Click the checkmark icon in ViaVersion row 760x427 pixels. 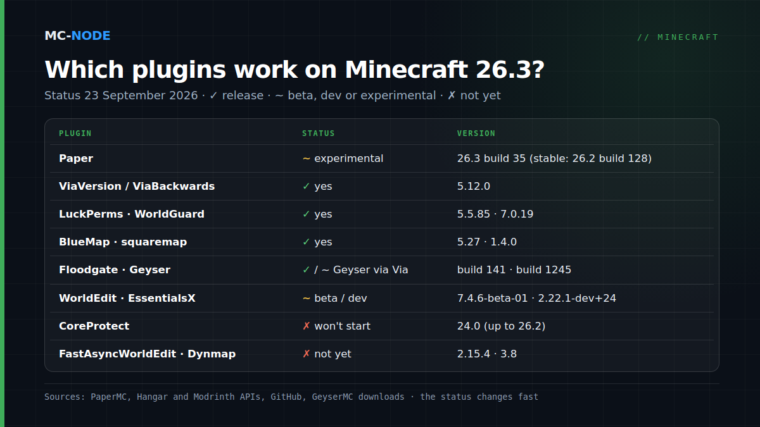[x=307, y=187]
